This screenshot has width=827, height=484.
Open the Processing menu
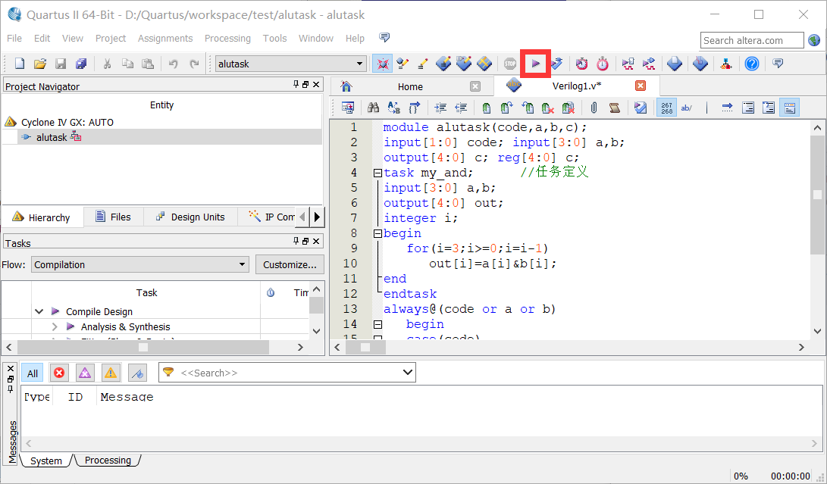[227, 39]
